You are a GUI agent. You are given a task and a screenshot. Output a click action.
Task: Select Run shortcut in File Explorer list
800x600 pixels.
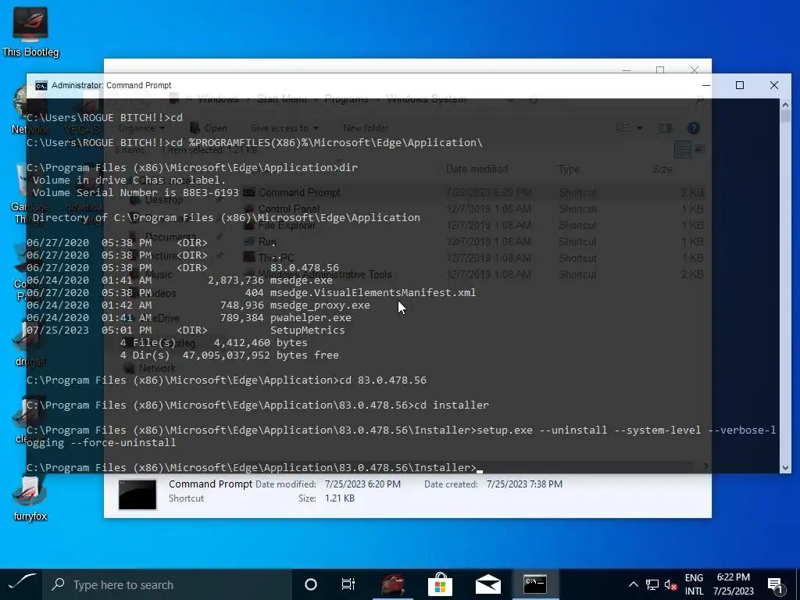tap(474, 241)
